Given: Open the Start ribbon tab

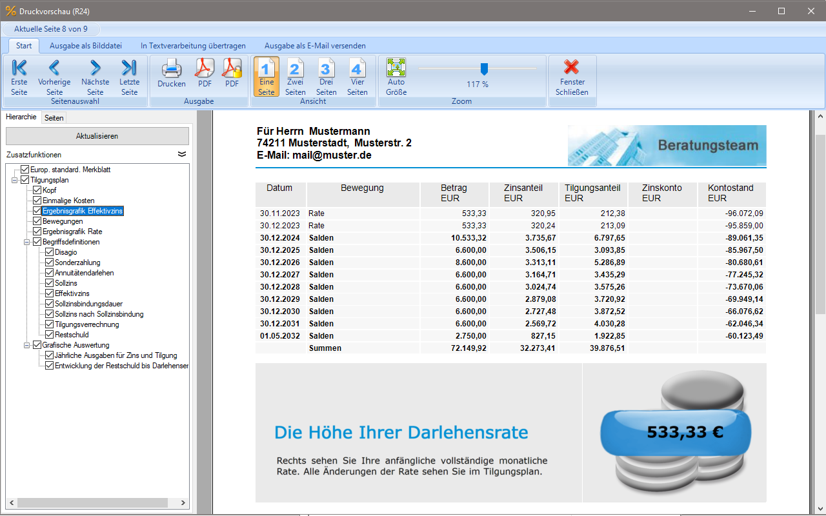Looking at the screenshot, I should tap(24, 46).
